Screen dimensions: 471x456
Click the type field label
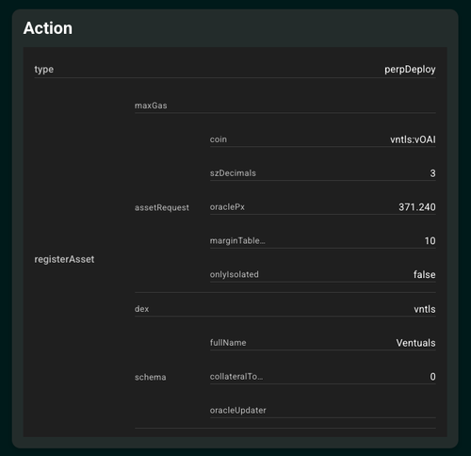pos(44,70)
